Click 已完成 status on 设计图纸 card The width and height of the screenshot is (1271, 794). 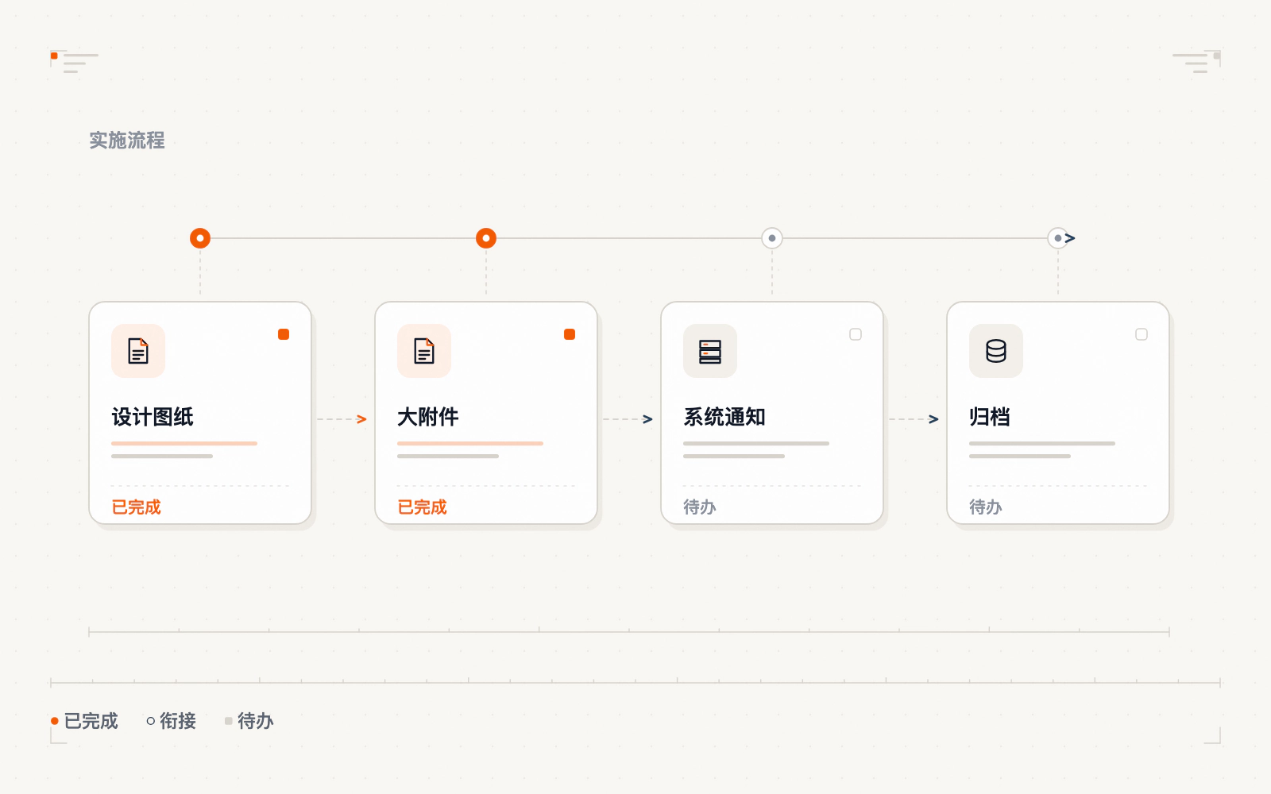point(136,507)
